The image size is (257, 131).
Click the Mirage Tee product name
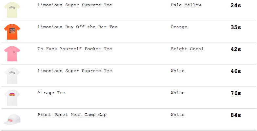51,93
